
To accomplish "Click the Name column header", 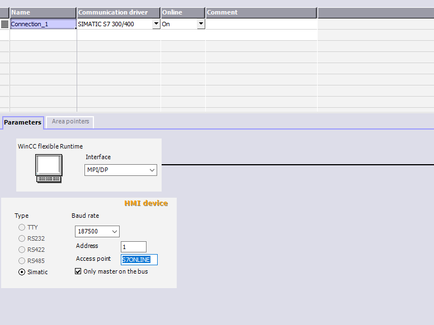I will [43, 13].
